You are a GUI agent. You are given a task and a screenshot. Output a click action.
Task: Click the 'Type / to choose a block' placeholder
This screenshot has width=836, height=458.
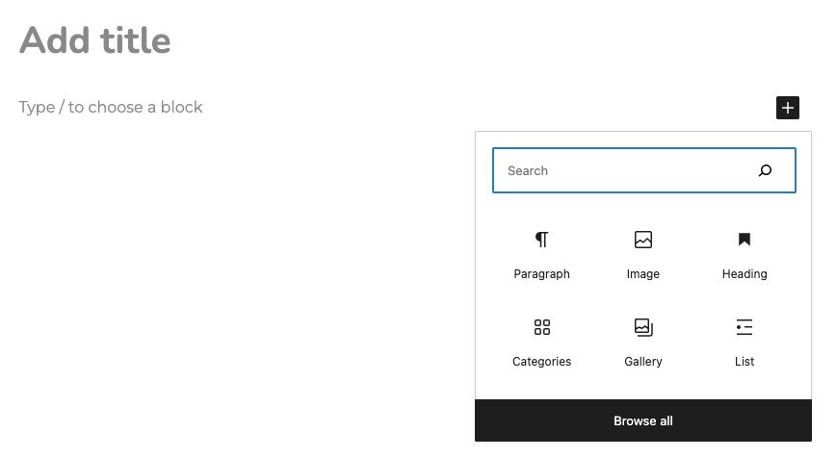pyautogui.click(x=111, y=107)
